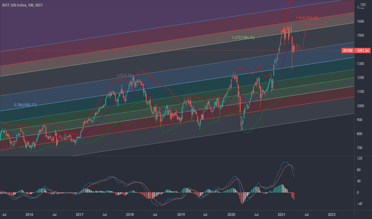This screenshot has height=219, width=372.
Task: Select the 1(1215.32) Fibonacci level label
Action: point(125,75)
